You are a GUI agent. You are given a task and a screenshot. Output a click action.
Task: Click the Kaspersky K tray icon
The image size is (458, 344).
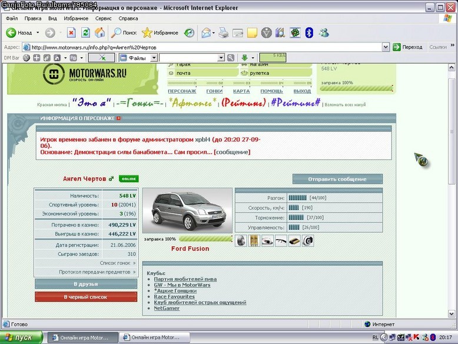[x=416, y=338]
